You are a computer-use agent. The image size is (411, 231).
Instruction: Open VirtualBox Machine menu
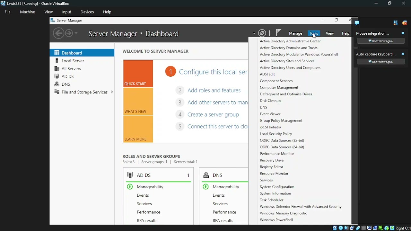click(27, 12)
